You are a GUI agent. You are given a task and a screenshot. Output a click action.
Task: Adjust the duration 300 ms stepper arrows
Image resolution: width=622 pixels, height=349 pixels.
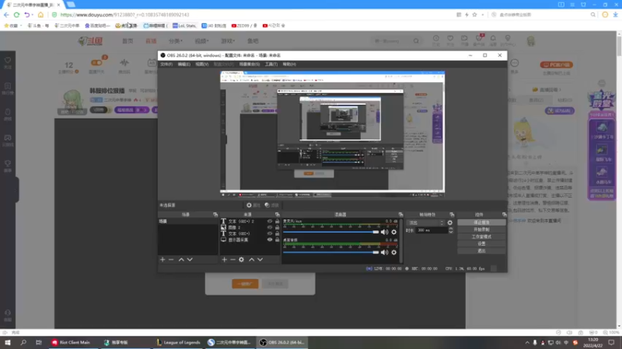click(451, 230)
